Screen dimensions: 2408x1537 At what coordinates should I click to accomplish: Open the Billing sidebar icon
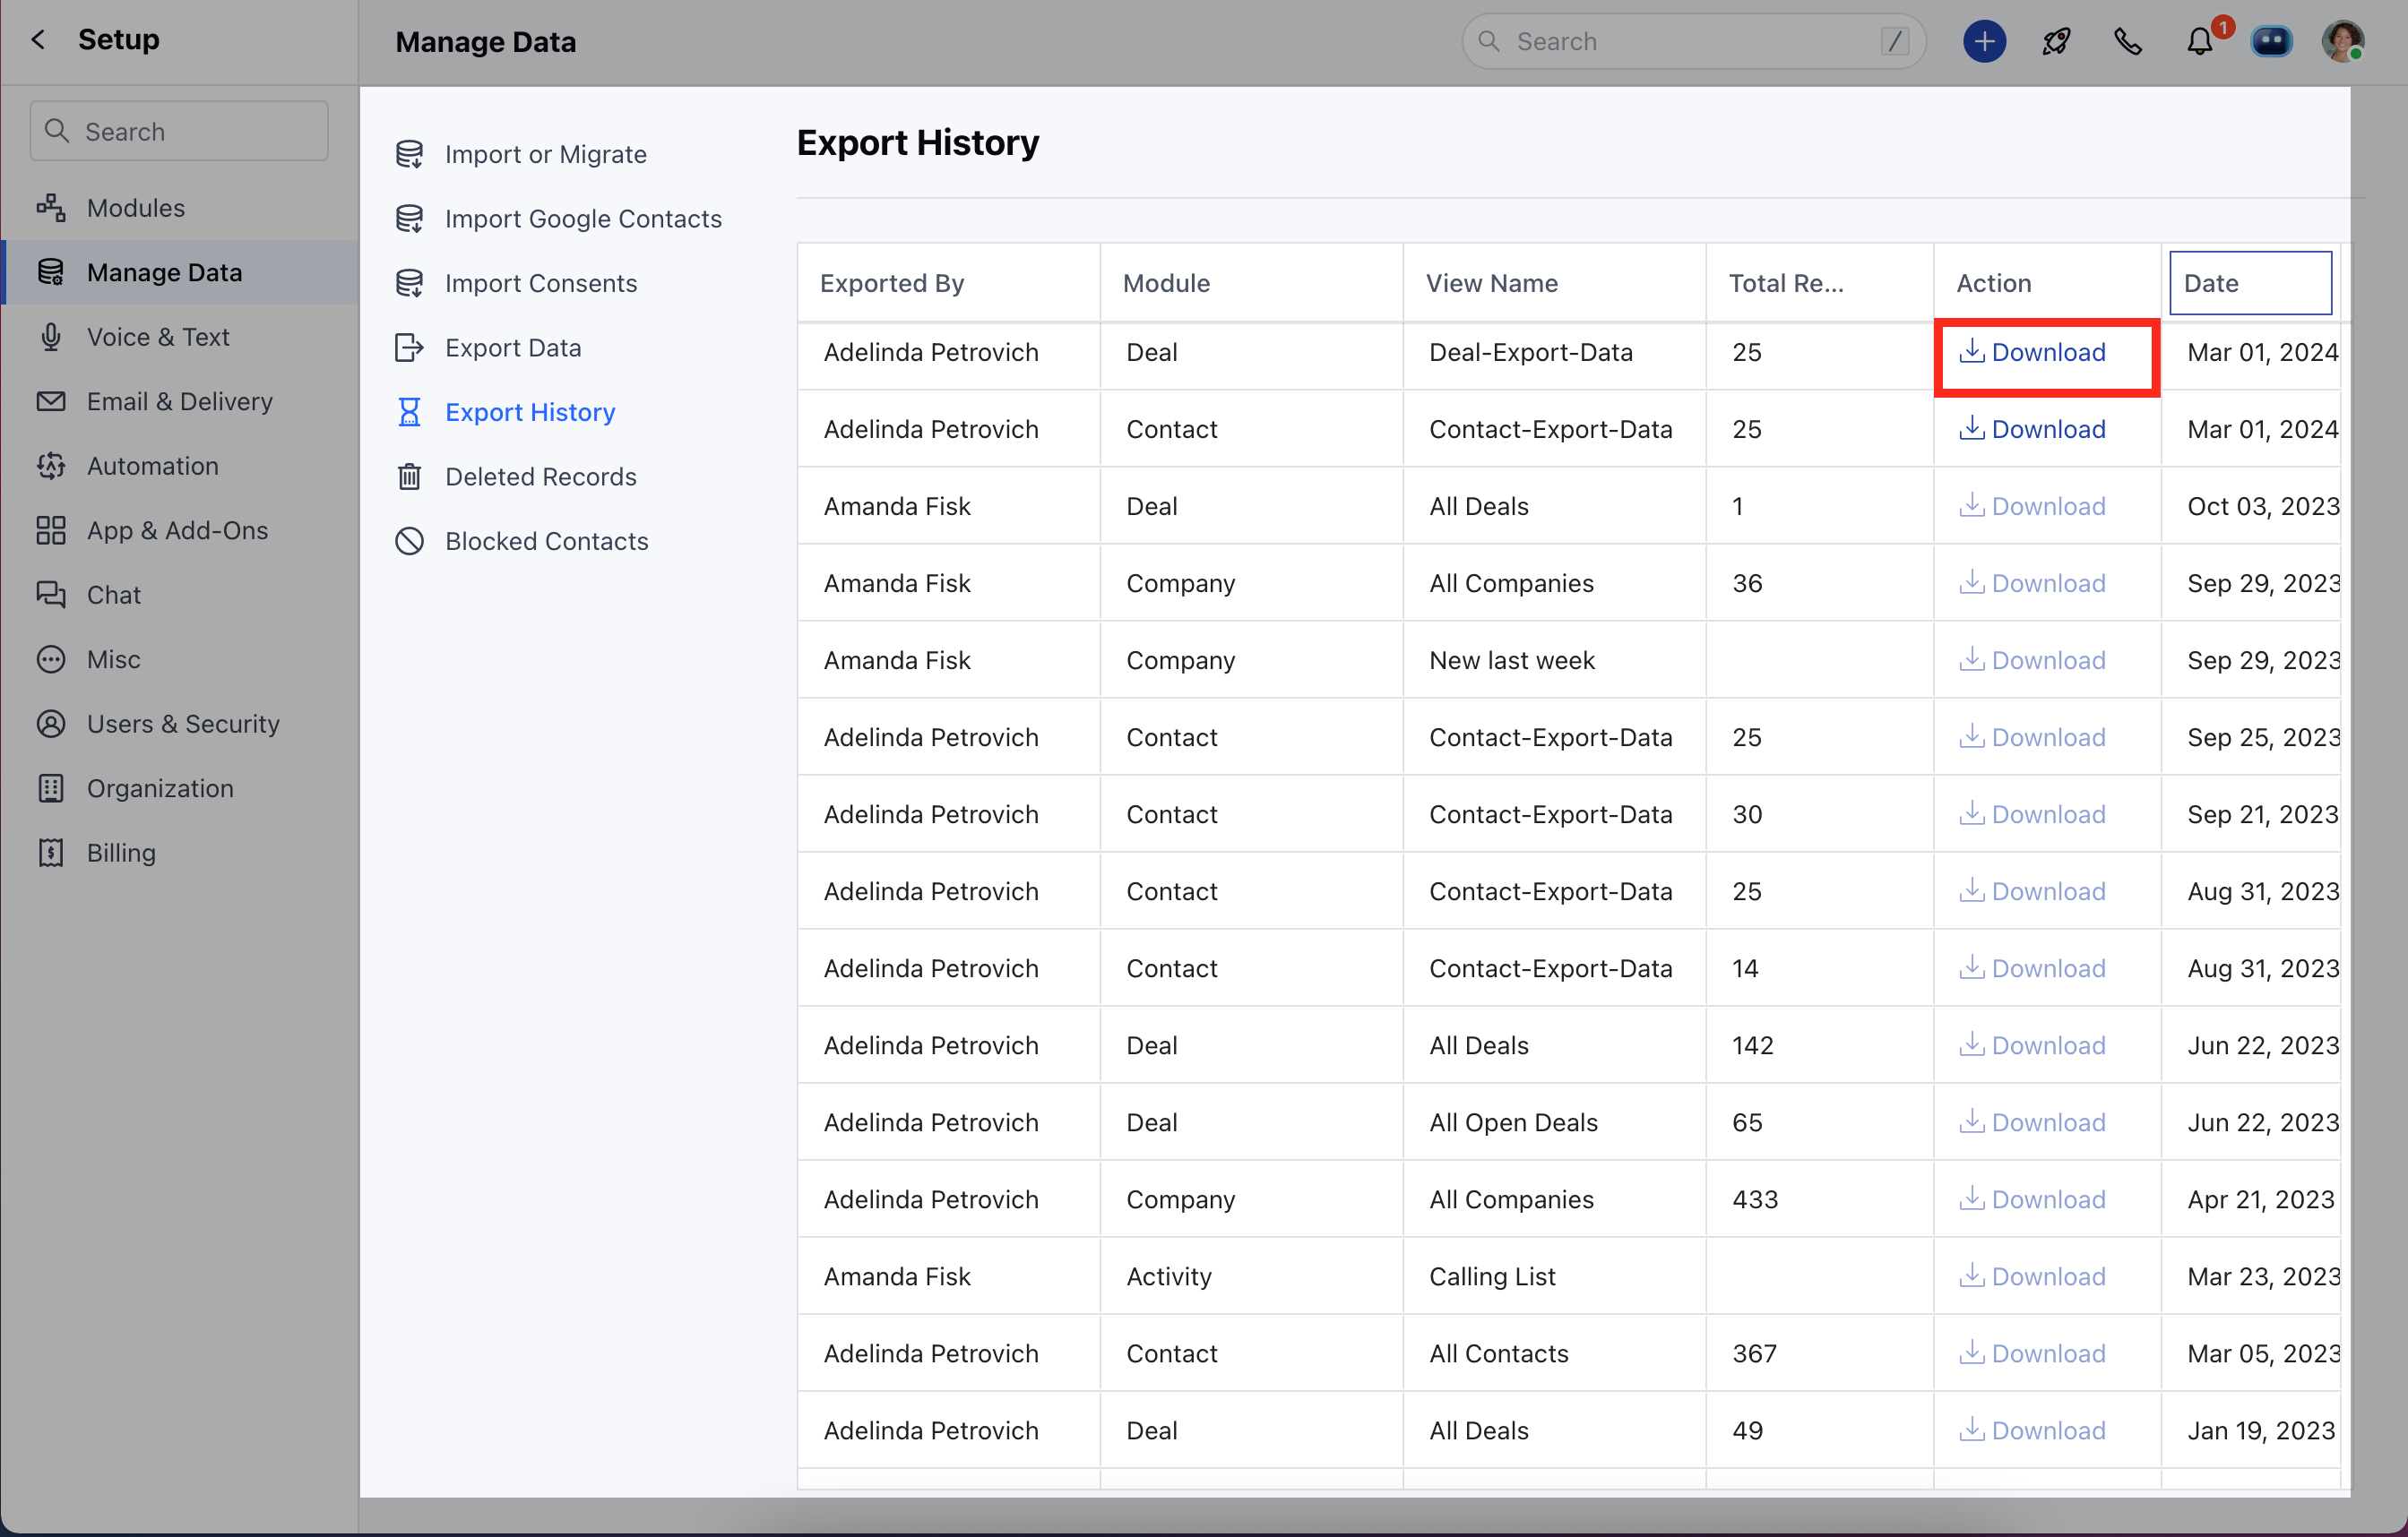(x=51, y=853)
